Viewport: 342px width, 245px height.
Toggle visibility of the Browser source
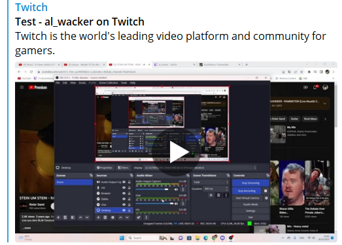[124, 193]
